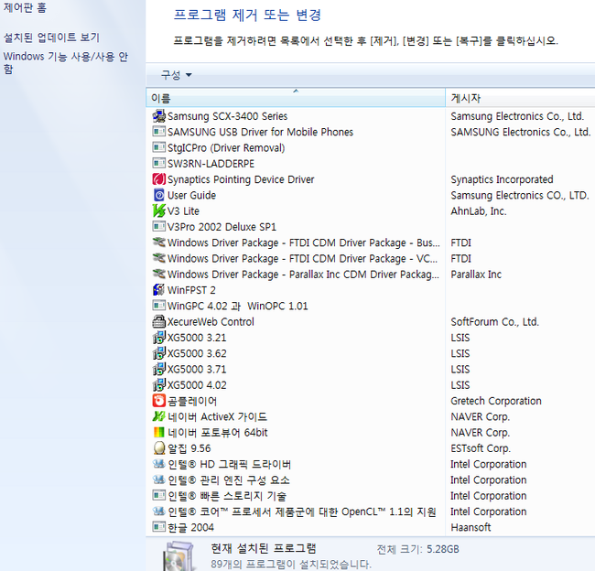Click the 인텔 코어 OpenCL 1.1 지원 icon
Image resolution: width=595 pixels, height=571 pixels.
point(159,512)
